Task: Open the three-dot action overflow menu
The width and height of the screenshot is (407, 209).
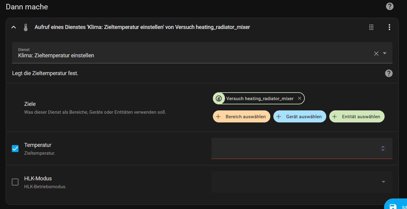Action: pyautogui.click(x=389, y=27)
